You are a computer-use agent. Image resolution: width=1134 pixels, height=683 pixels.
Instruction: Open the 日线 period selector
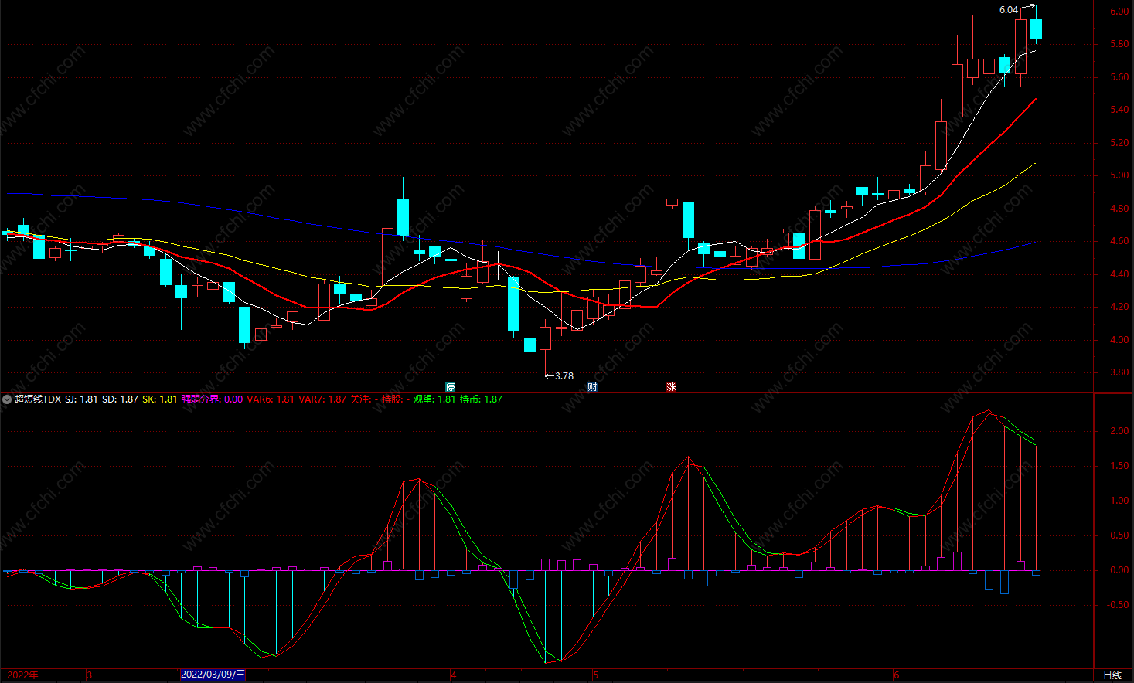click(x=1112, y=675)
